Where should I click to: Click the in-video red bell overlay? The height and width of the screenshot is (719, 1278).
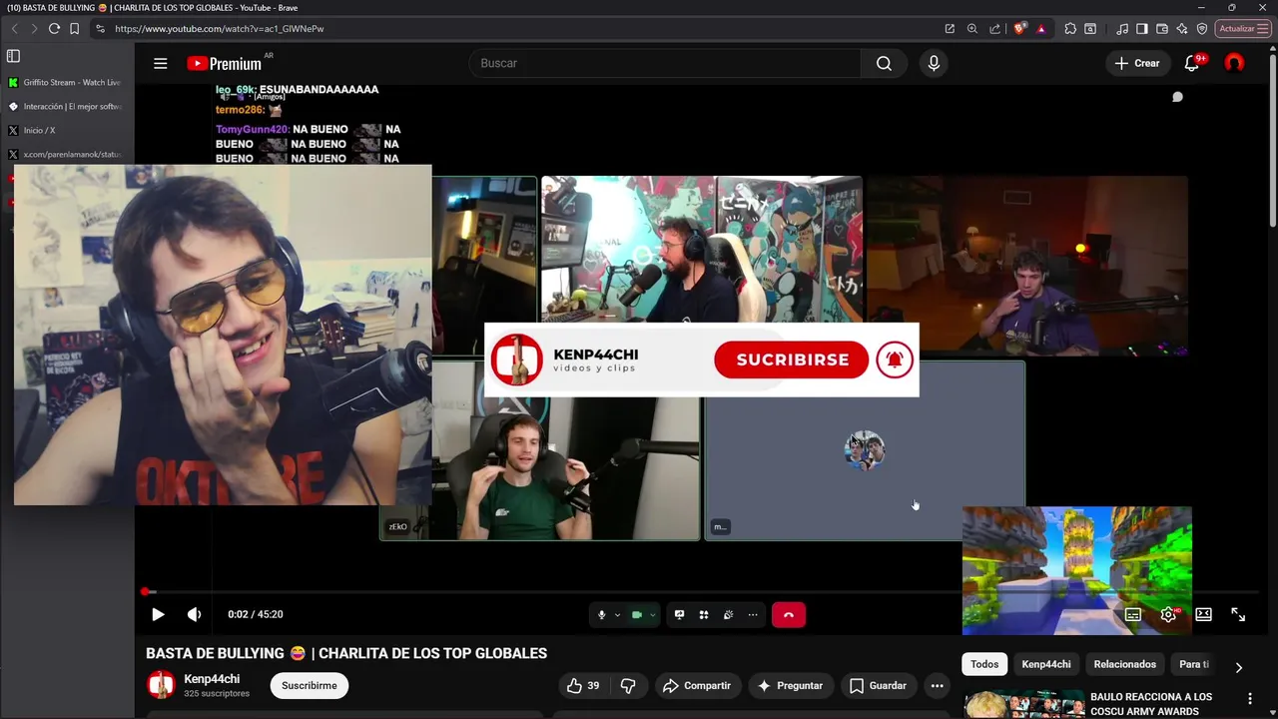895,359
